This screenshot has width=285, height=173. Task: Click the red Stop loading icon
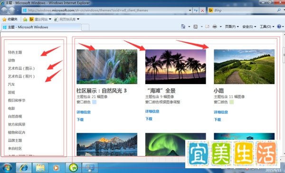click(x=202, y=10)
